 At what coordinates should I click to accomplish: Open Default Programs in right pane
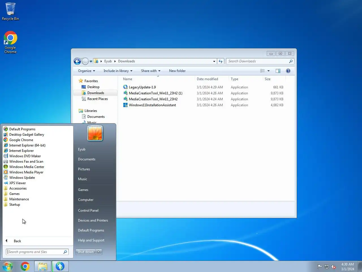point(91,230)
